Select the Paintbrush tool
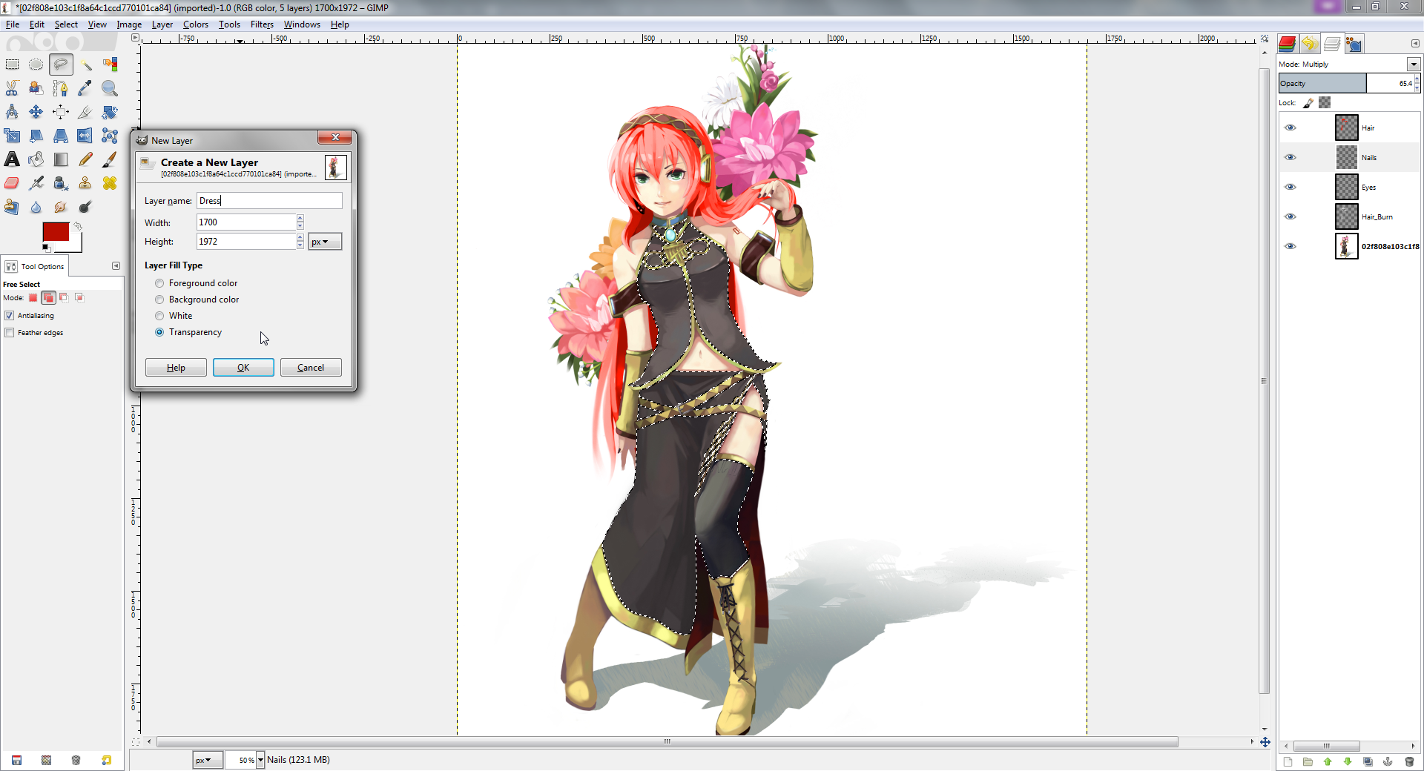1424x771 pixels. 110,159
